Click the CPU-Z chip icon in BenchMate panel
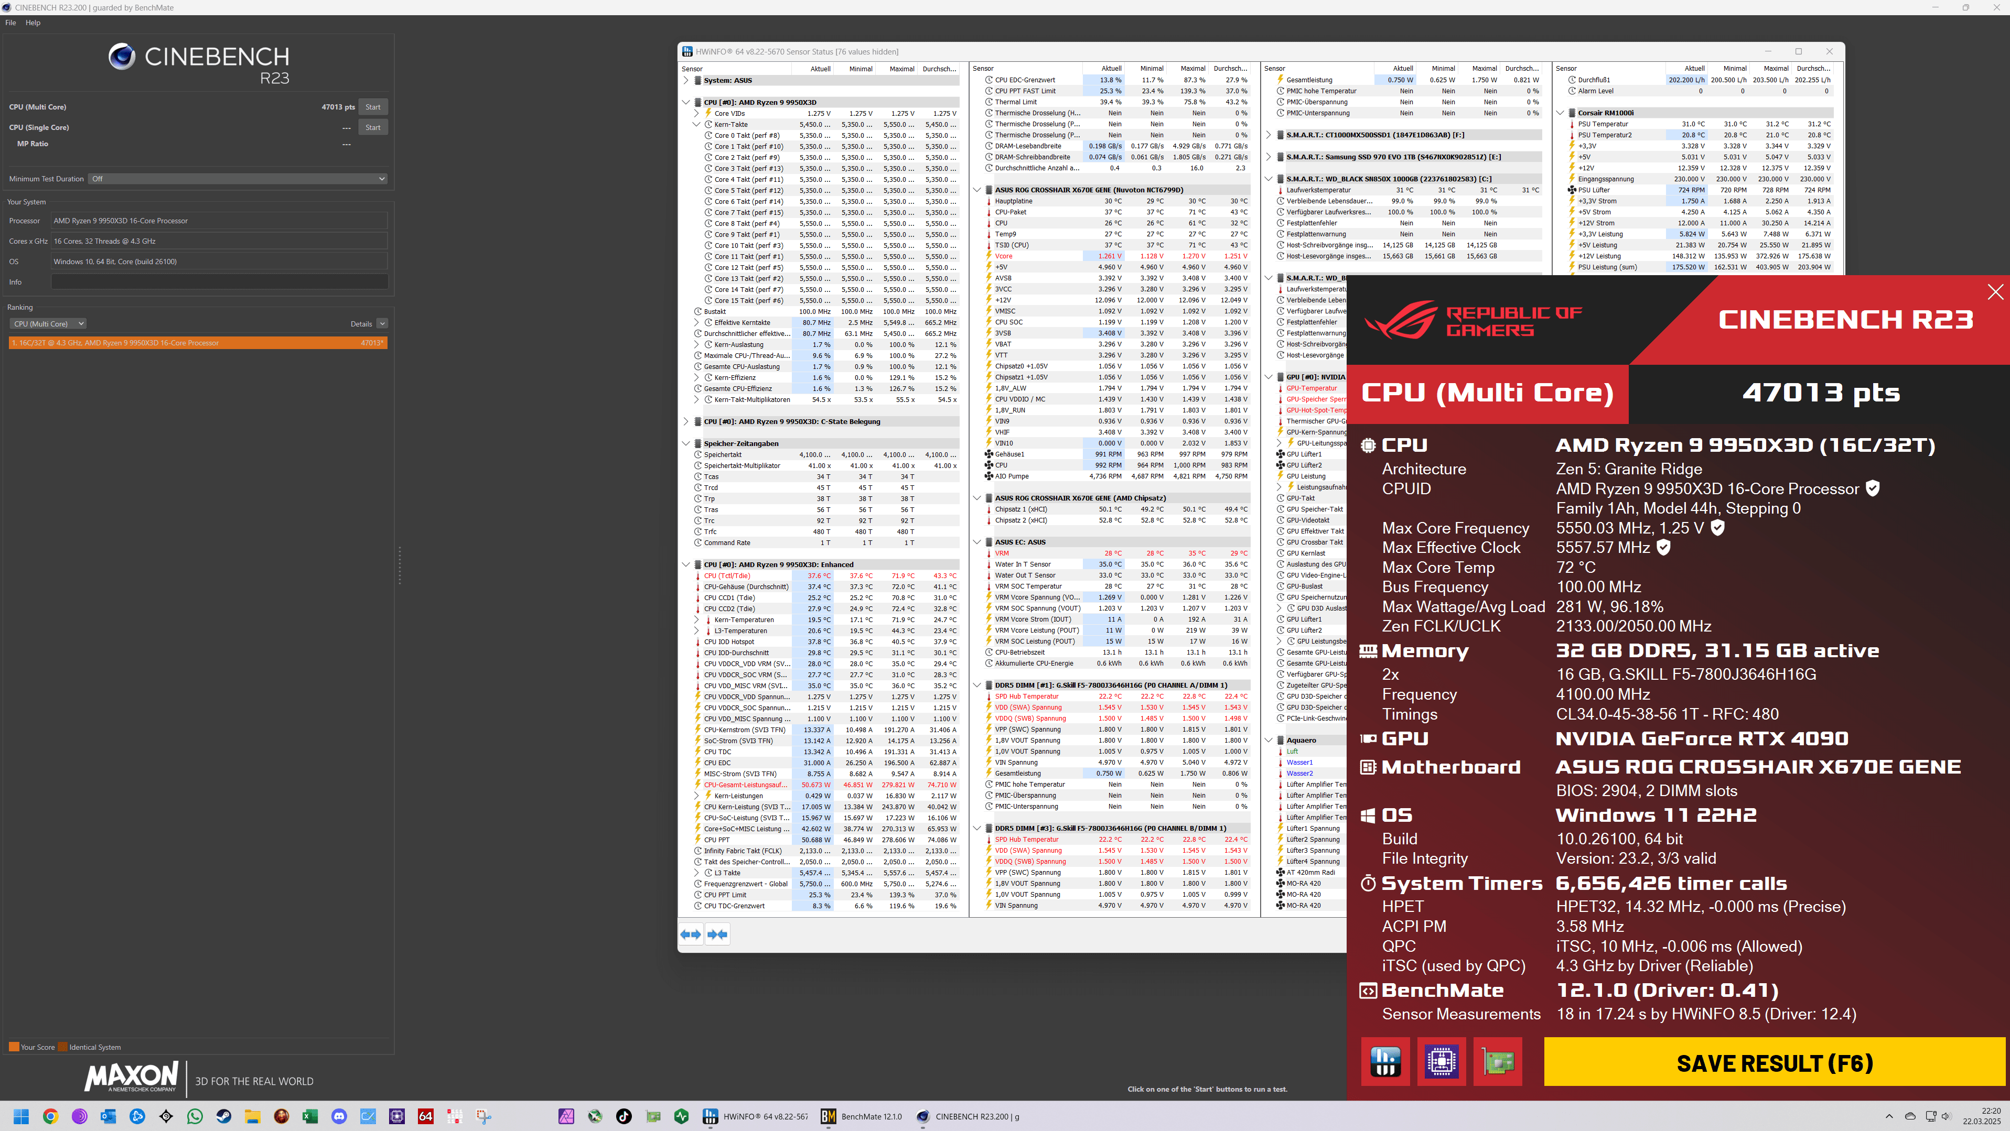 tap(1441, 1062)
